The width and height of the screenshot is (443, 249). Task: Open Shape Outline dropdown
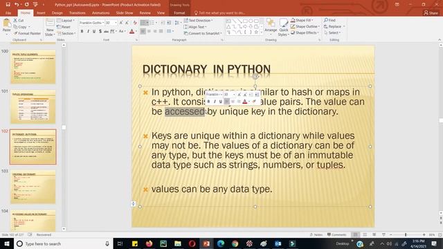305,26
